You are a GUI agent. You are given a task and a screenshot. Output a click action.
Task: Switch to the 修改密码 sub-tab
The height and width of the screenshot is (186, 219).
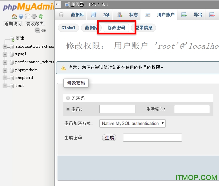coord(116,28)
